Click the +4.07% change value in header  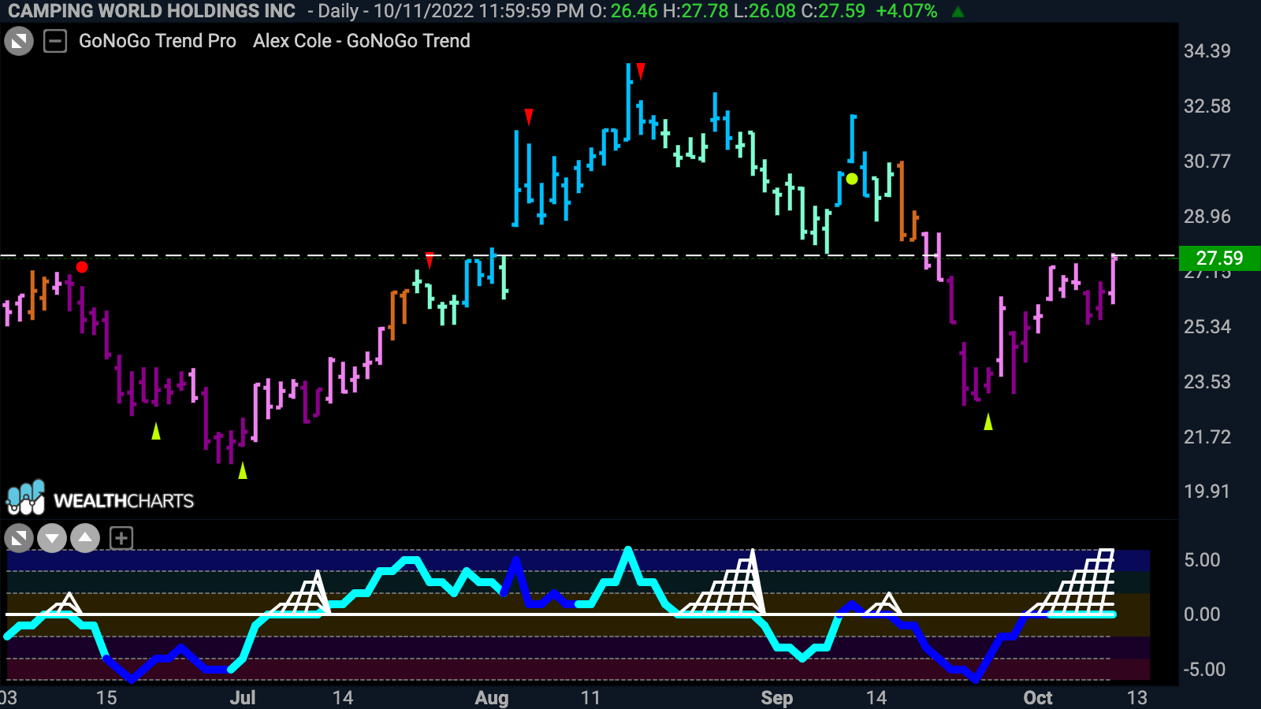pyautogui.click(x=906, y=11)
